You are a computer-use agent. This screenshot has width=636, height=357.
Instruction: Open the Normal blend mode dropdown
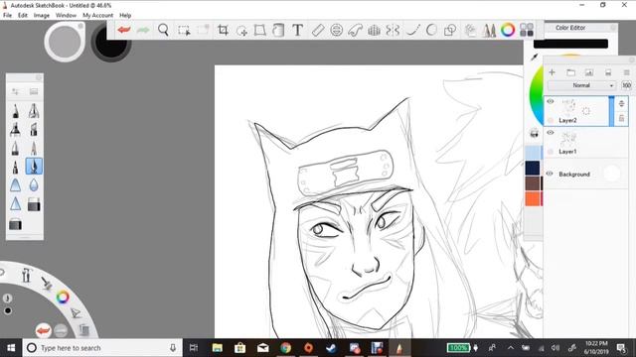point(581,85)
